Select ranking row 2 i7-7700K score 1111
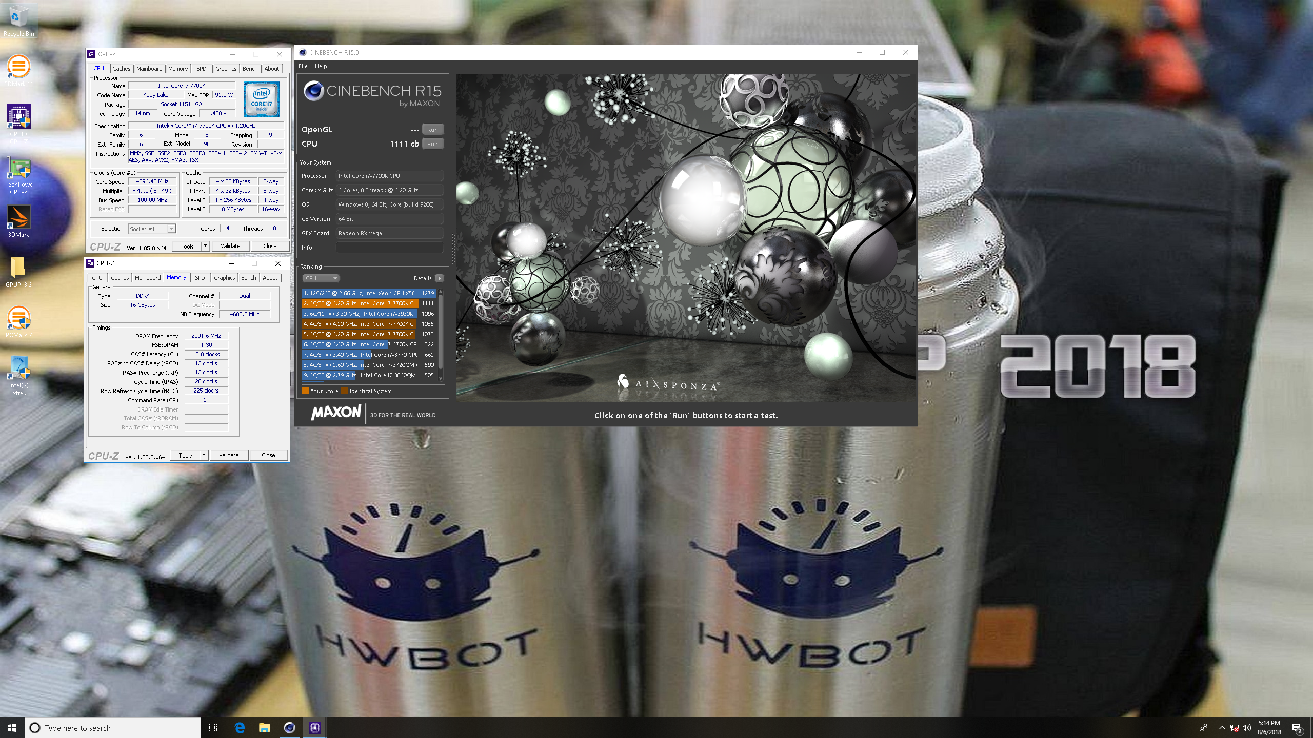Image resolution: width=1313 pixels, height=738 pixels. [369, 303]
